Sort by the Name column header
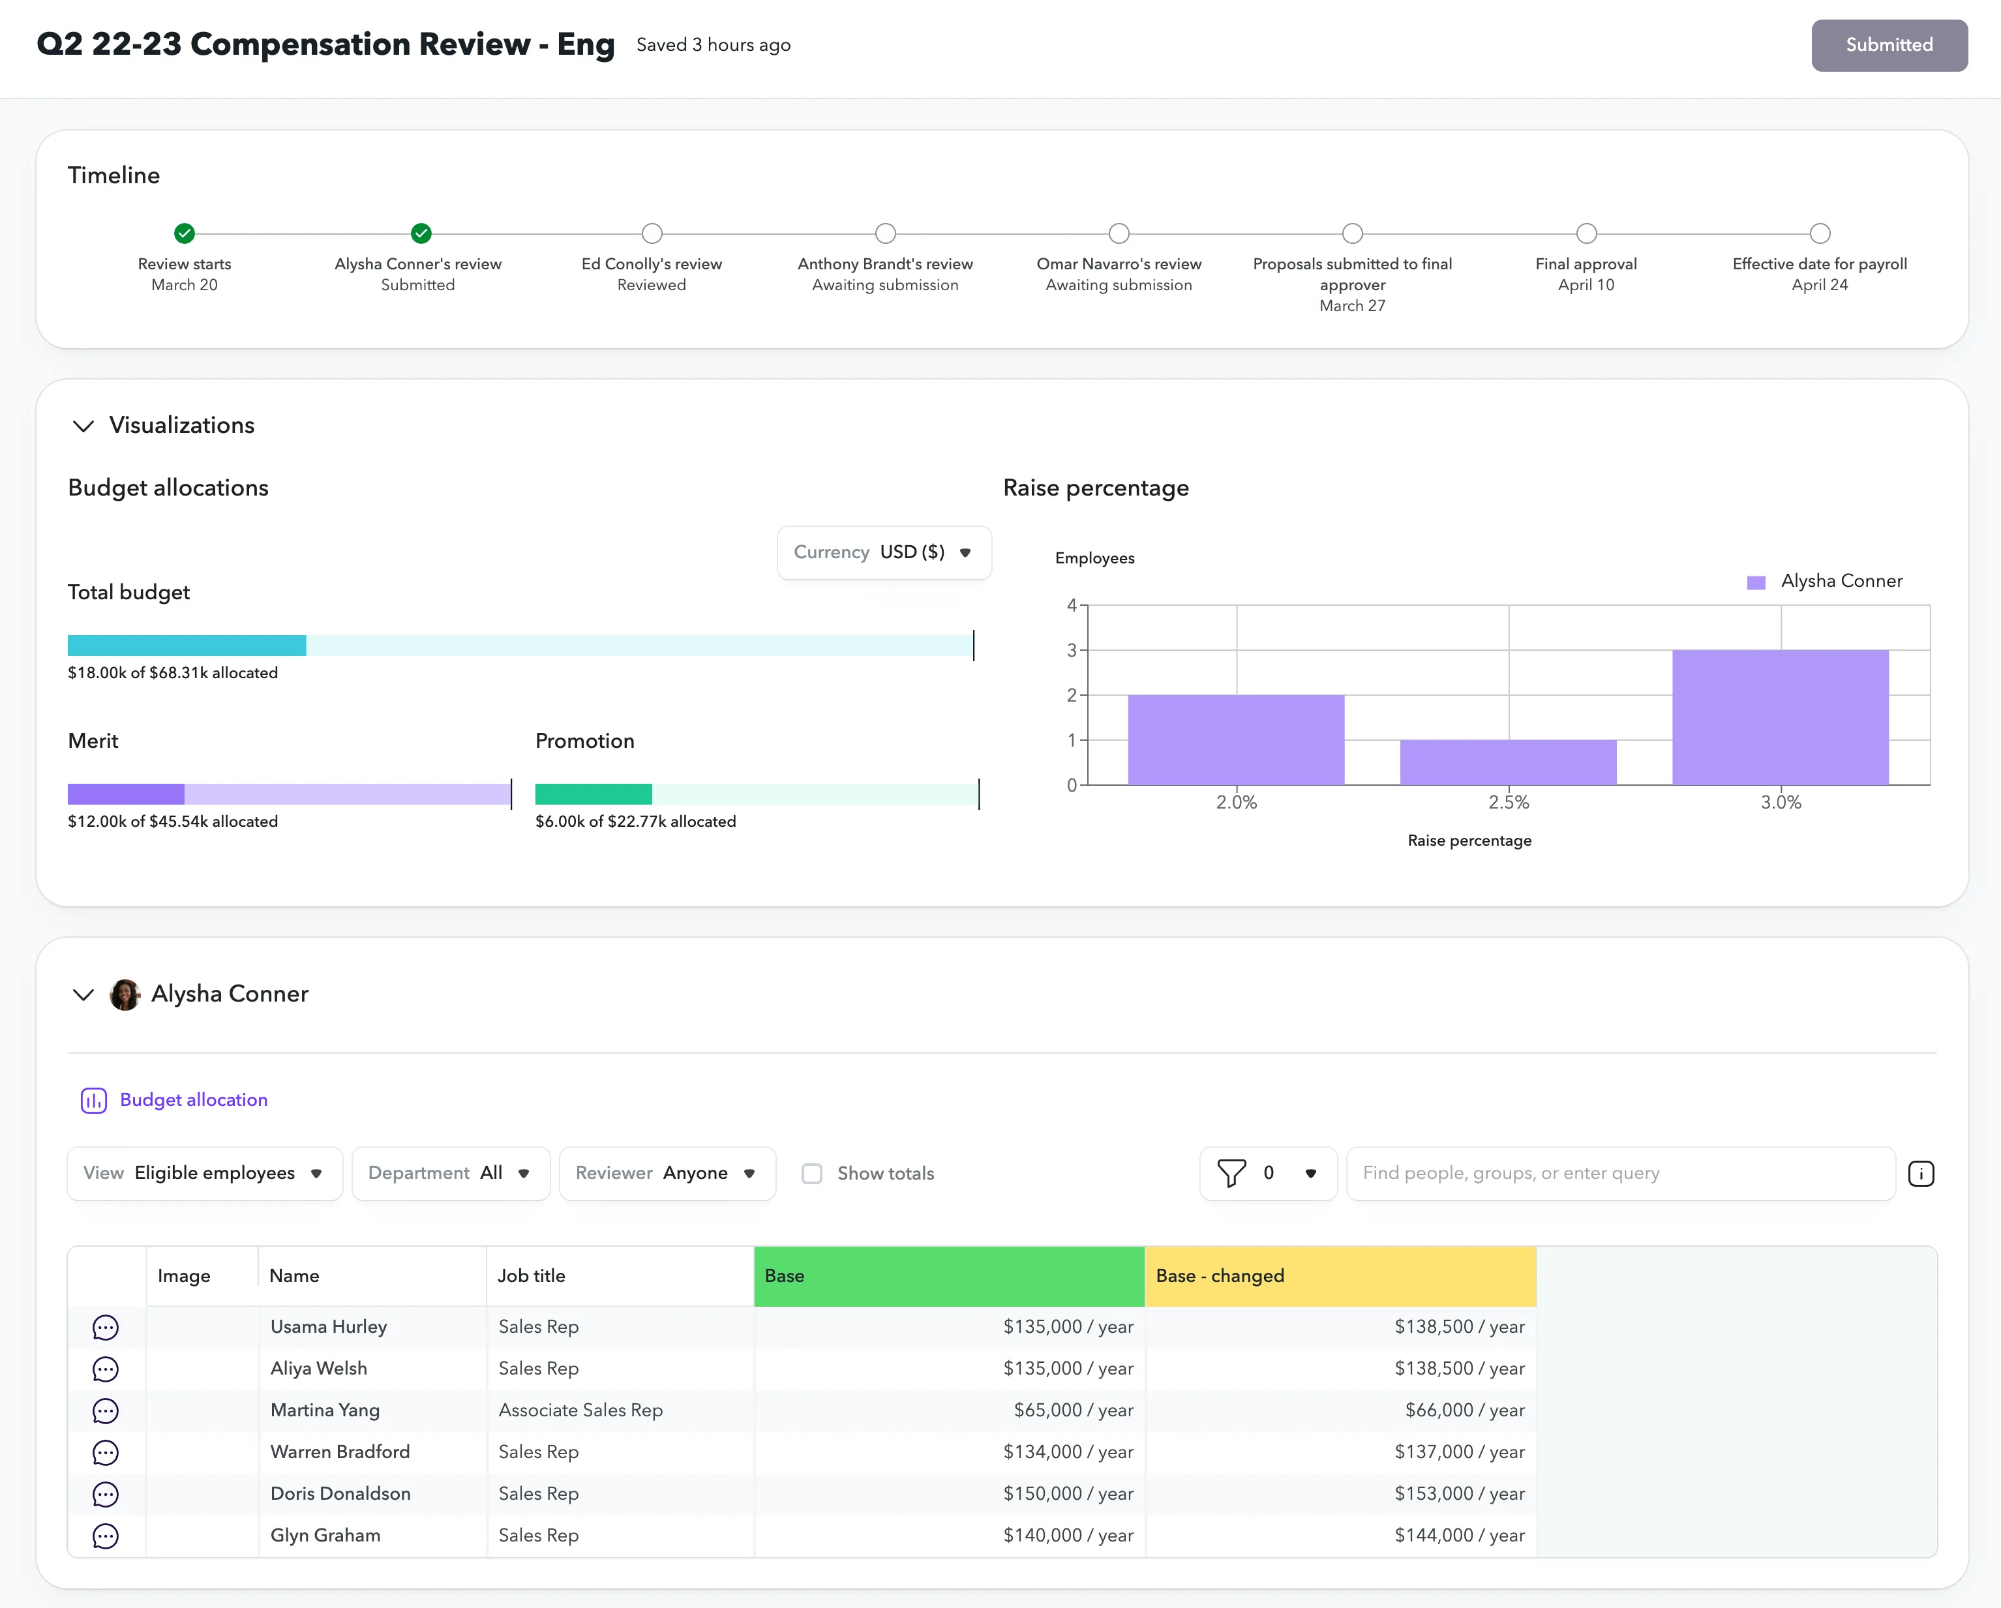The image size is (2001, 1608). 372,1277
